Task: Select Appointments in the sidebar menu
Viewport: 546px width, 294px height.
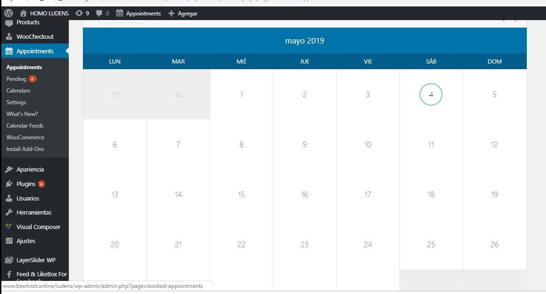Action: tap(35, 51)
